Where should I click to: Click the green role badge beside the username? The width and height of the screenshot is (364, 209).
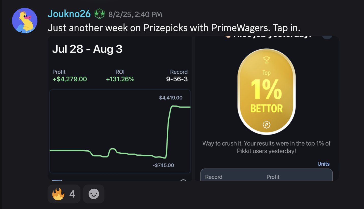coord(100,14)
